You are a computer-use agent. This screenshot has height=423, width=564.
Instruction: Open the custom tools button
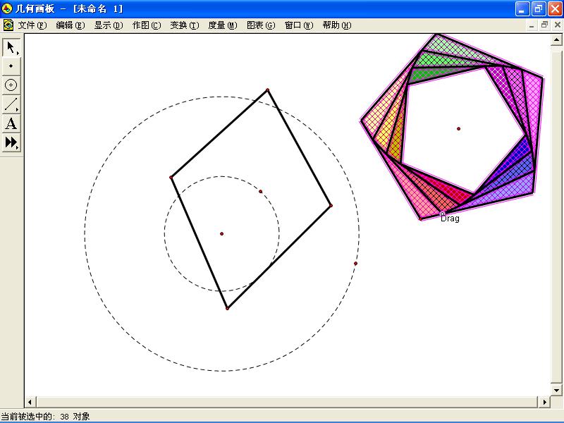point(11,142)
